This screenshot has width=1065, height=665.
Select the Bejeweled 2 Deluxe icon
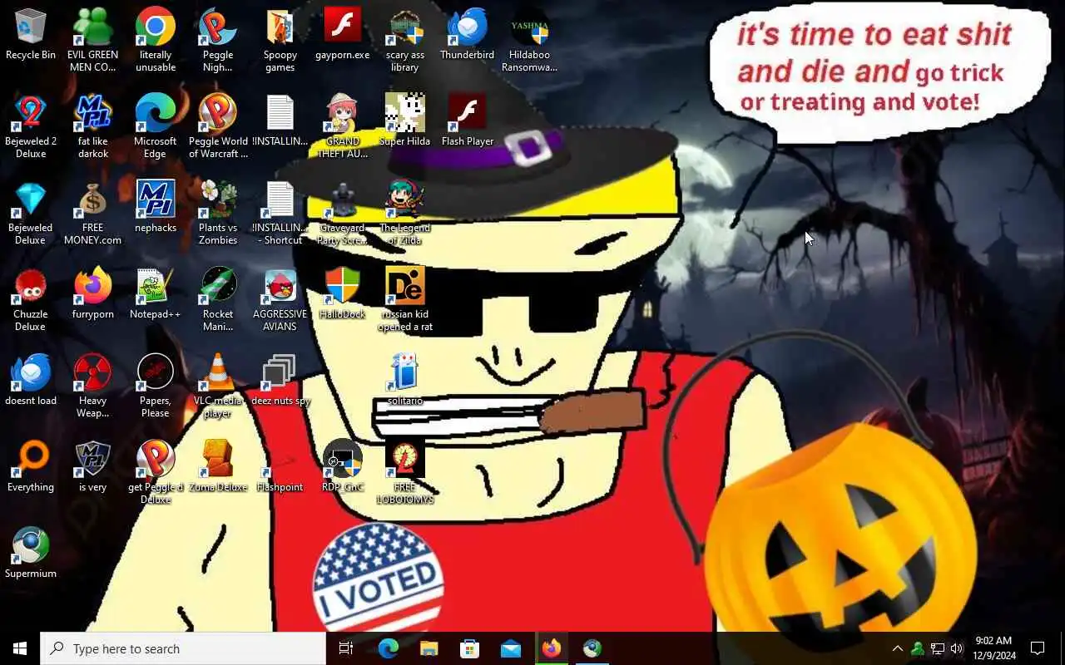point(31,126)
